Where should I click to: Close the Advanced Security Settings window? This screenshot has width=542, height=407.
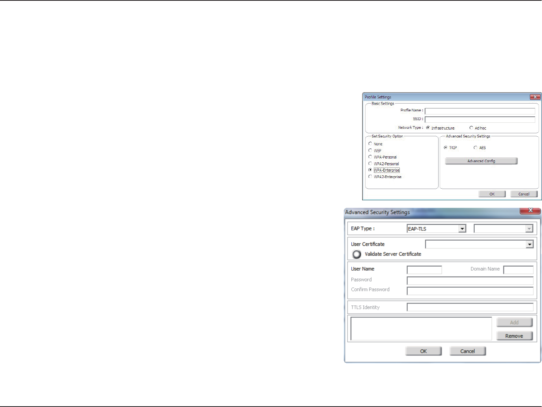(x=530, y=210)
